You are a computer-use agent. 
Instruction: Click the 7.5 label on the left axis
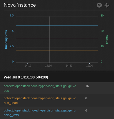[12, 16]
